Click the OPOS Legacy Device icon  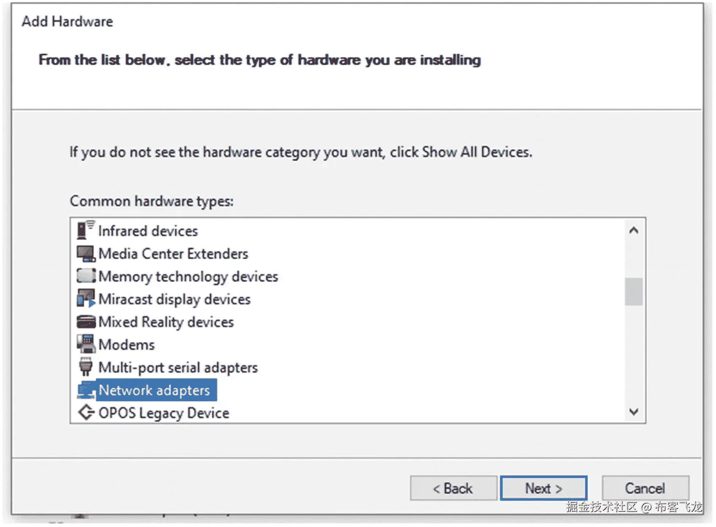[86, 413]
